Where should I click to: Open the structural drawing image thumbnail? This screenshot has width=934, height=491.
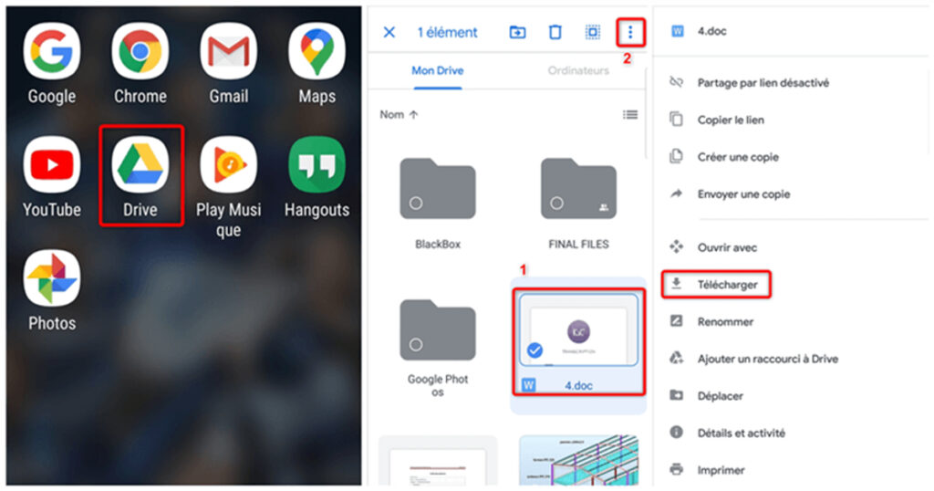578,460
